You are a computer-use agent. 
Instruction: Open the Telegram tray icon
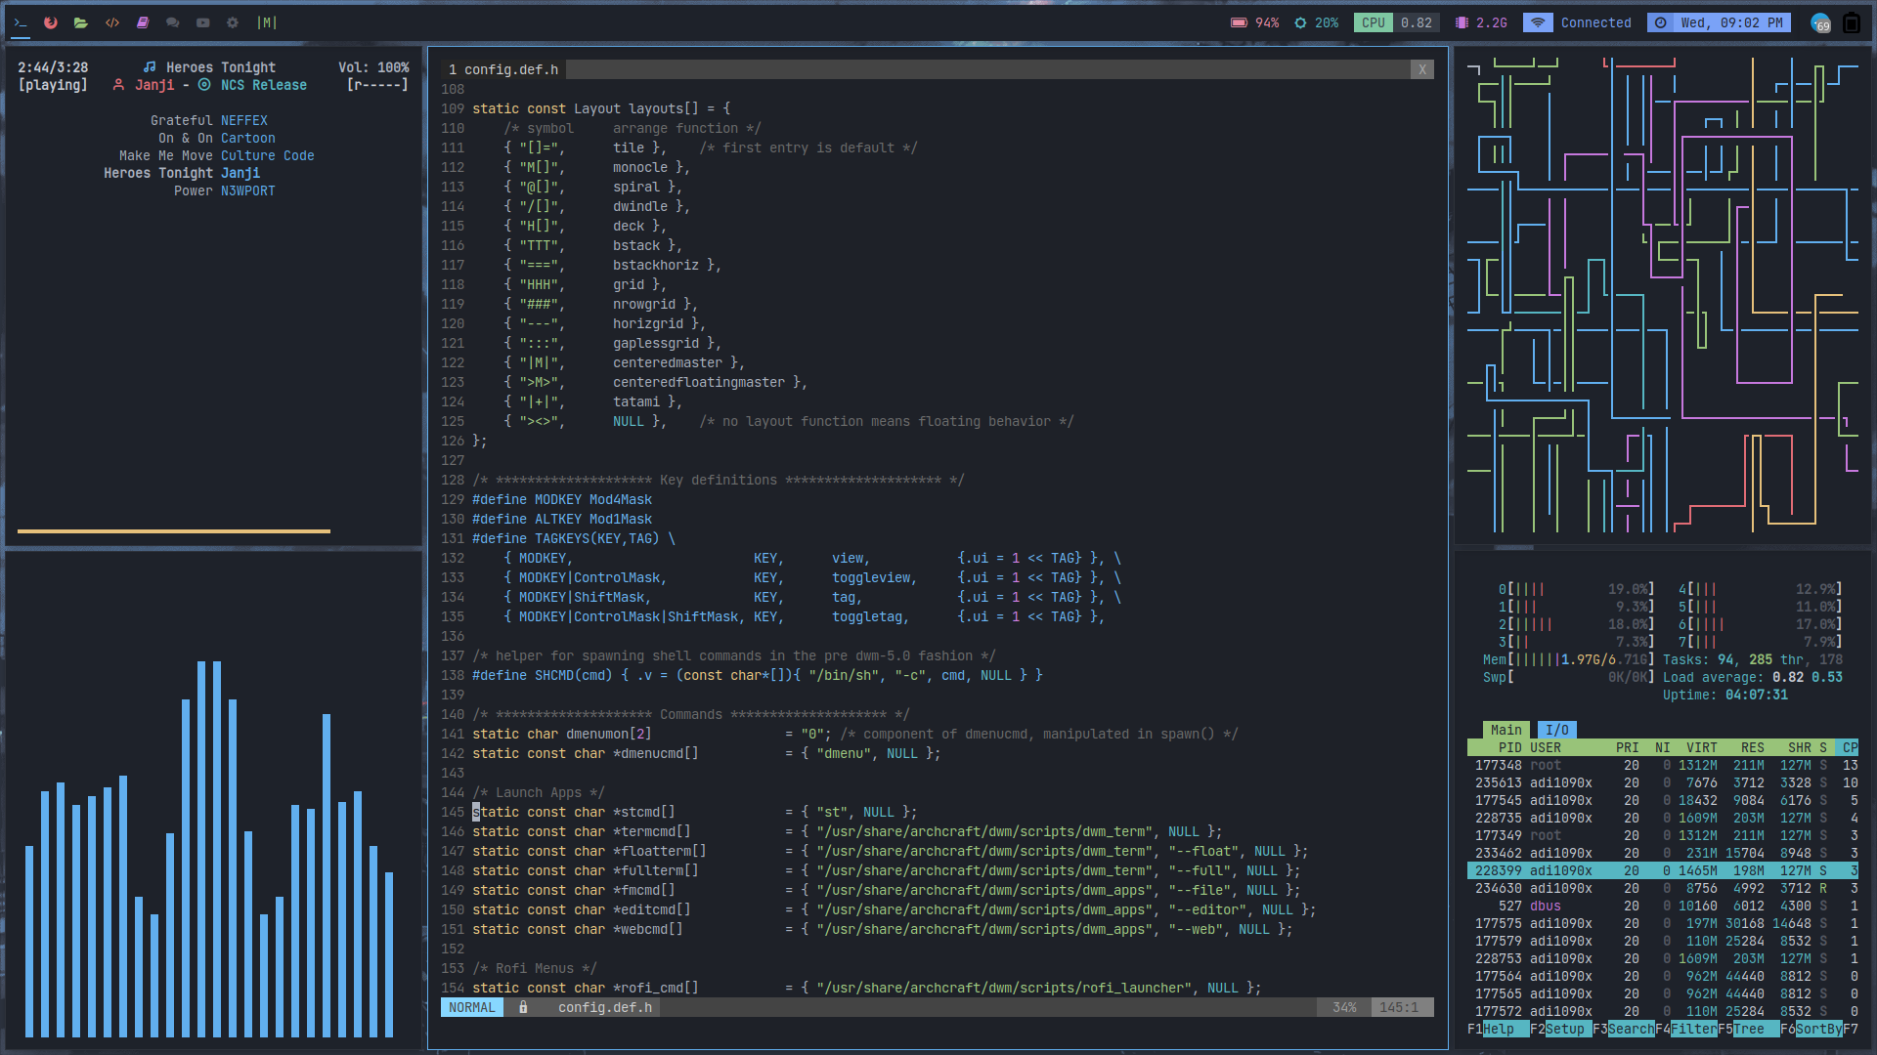point(1820,22)
